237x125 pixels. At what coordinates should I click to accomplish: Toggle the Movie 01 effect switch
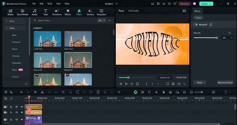pos(196,25)
